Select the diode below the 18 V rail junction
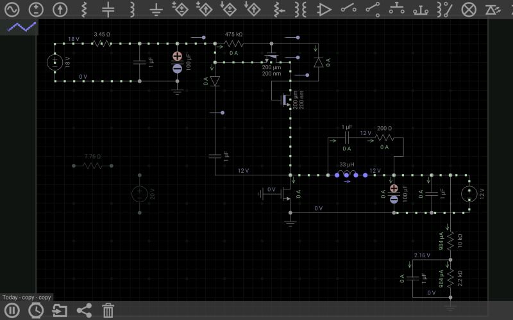The image size is (513, 320). click(215, 81)
